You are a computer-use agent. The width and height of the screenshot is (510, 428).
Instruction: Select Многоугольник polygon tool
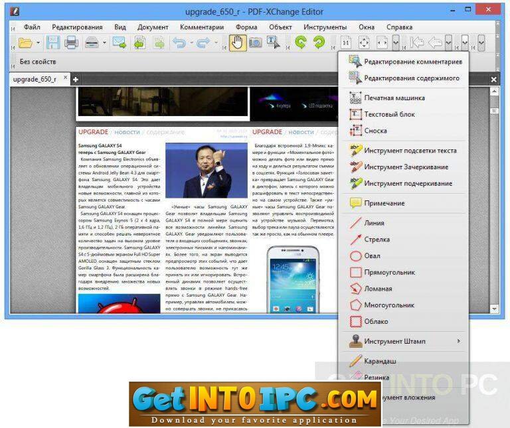point(403,305)
